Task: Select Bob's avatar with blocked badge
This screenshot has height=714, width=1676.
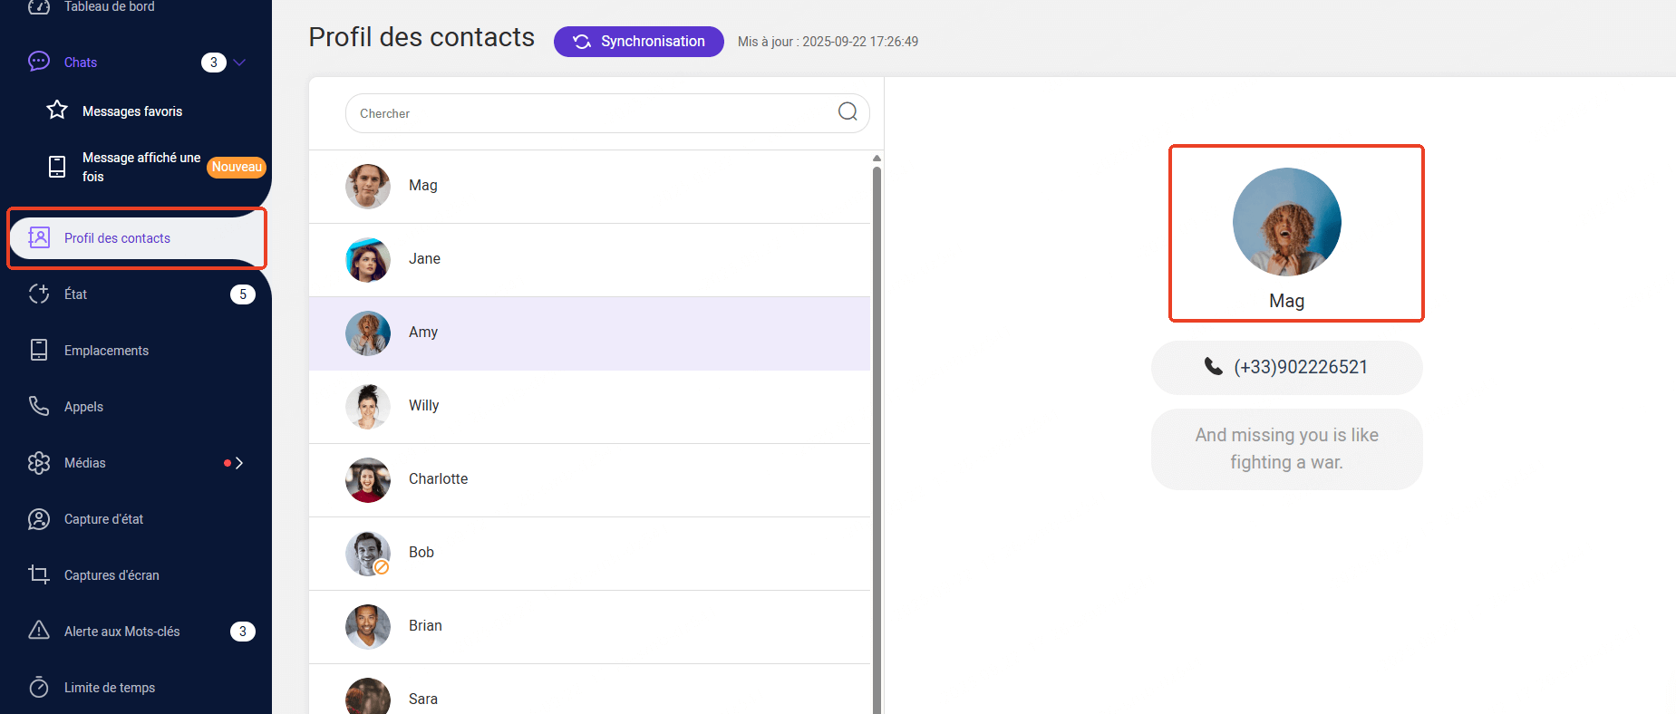Action: [x=368, y=553]
